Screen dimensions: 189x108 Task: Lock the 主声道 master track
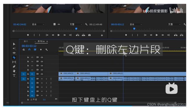(28, 100)
